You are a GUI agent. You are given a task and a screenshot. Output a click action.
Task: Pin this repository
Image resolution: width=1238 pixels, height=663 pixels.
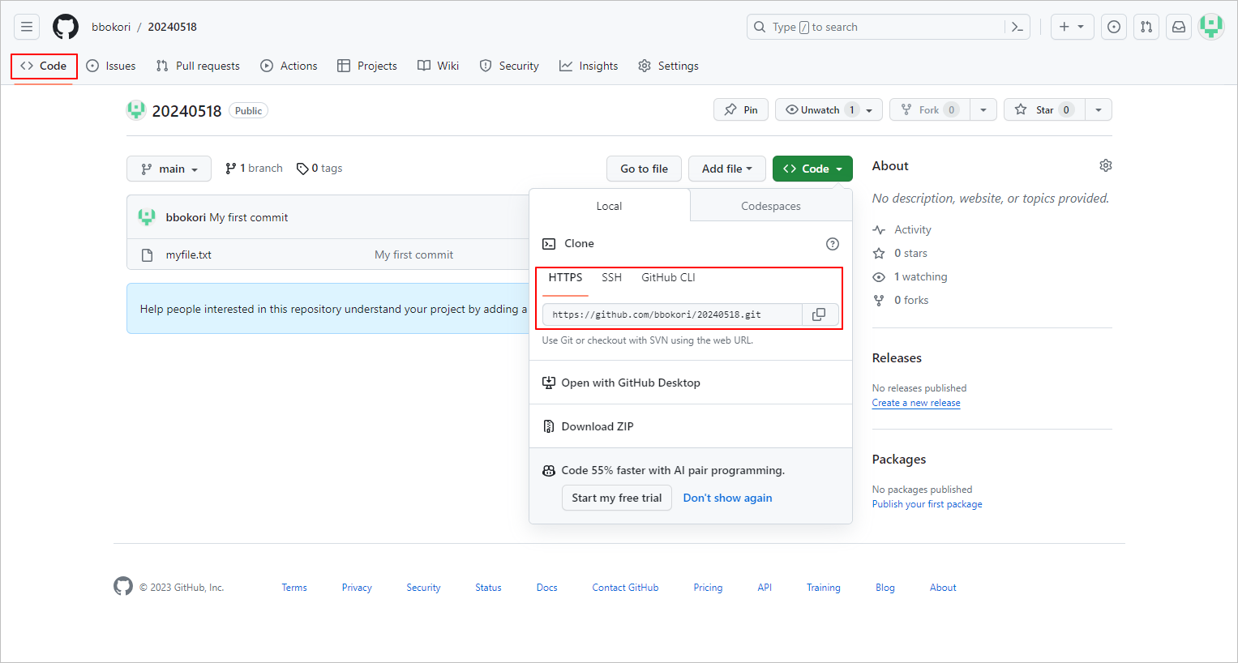tap(741, 109)
